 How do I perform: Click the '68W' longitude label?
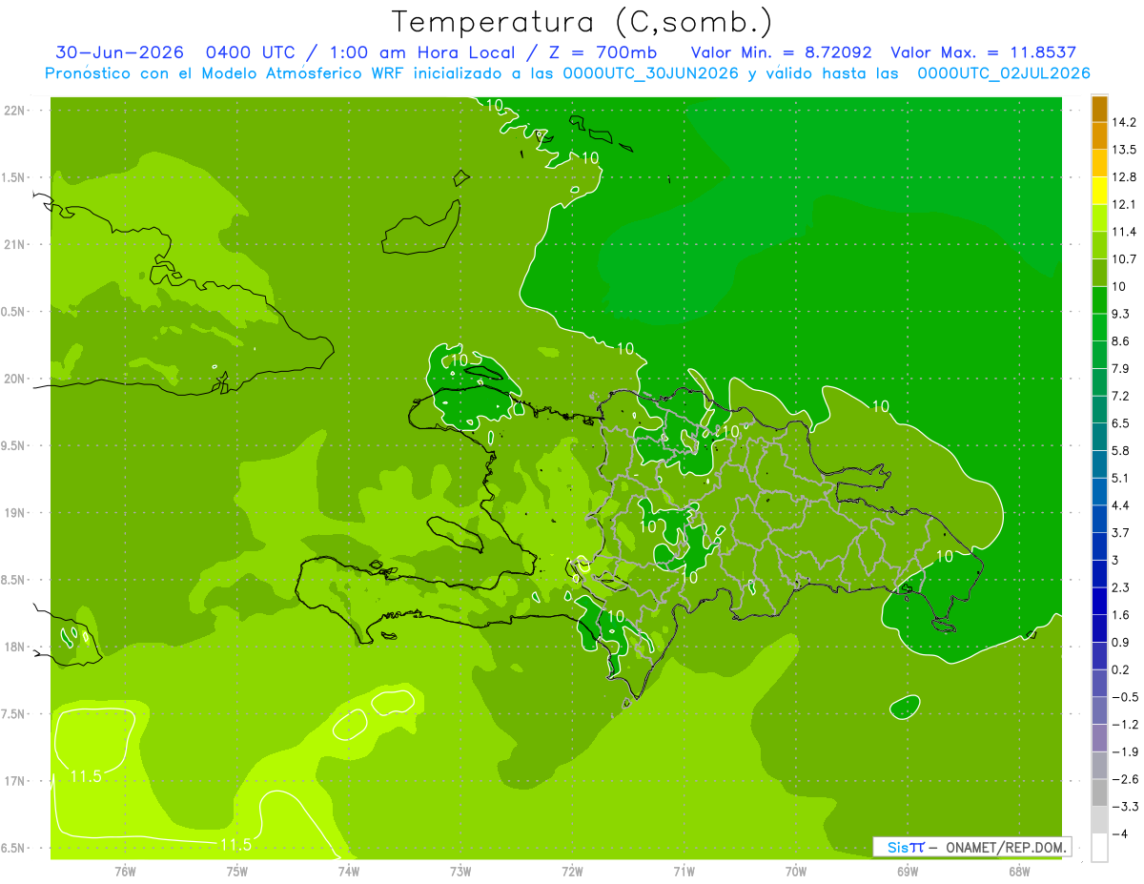1019,871
